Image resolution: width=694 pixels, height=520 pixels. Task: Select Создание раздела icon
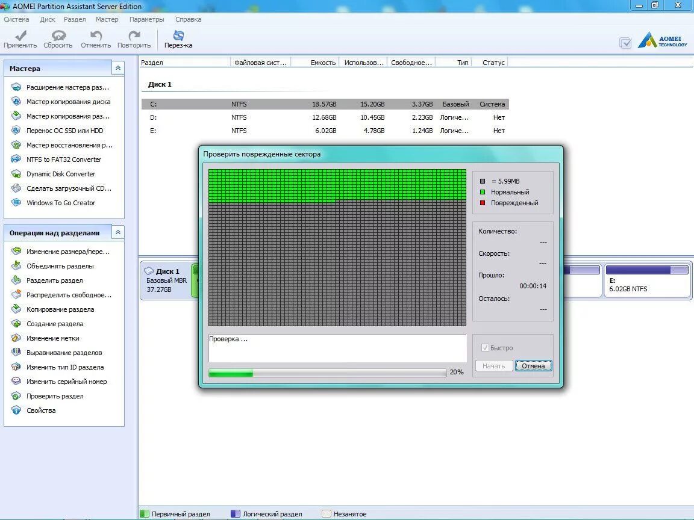16,324
